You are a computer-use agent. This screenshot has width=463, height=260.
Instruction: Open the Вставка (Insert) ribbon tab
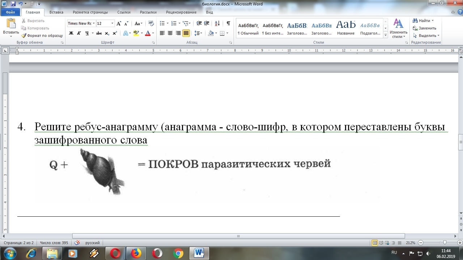56,12
